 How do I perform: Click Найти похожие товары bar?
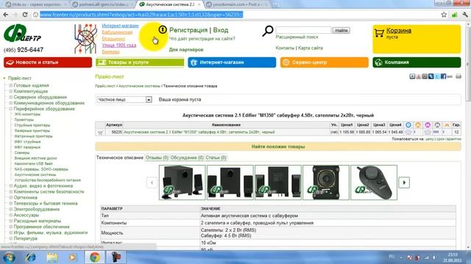point(278,147)
